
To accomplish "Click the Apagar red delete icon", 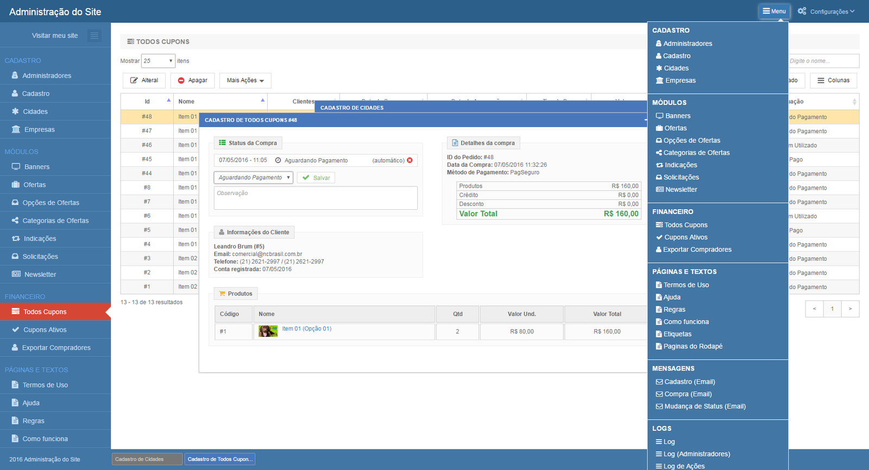I will [181, 80].
